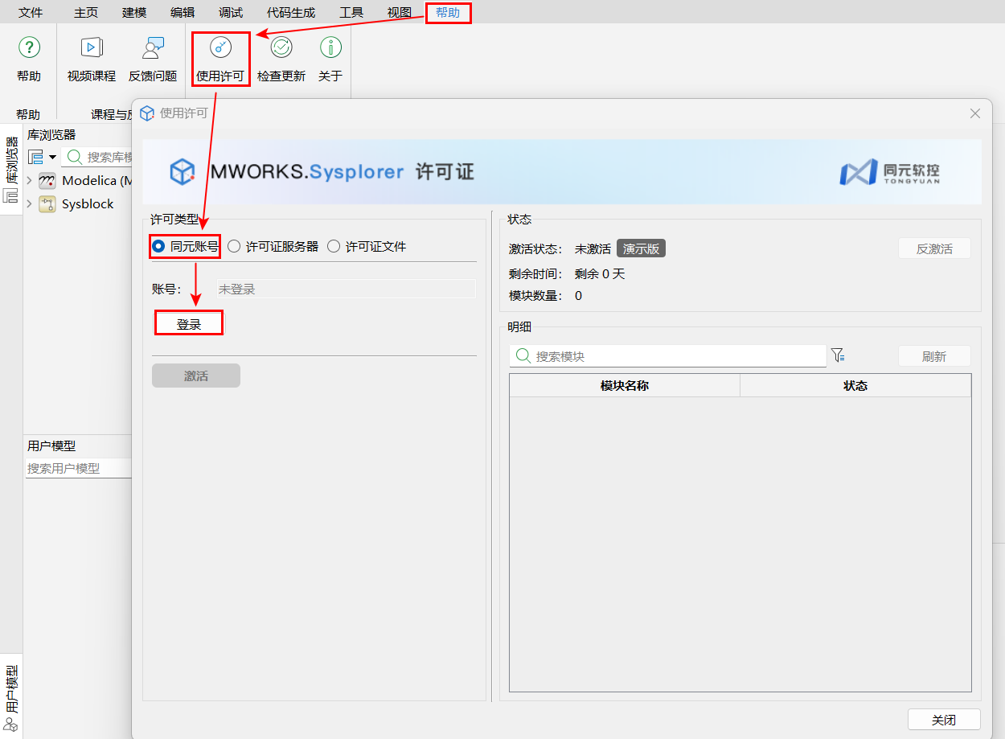The image size is (1005, 739).
Task: Select the 许可证服务器 radio option
Action: tap(234, 247)
